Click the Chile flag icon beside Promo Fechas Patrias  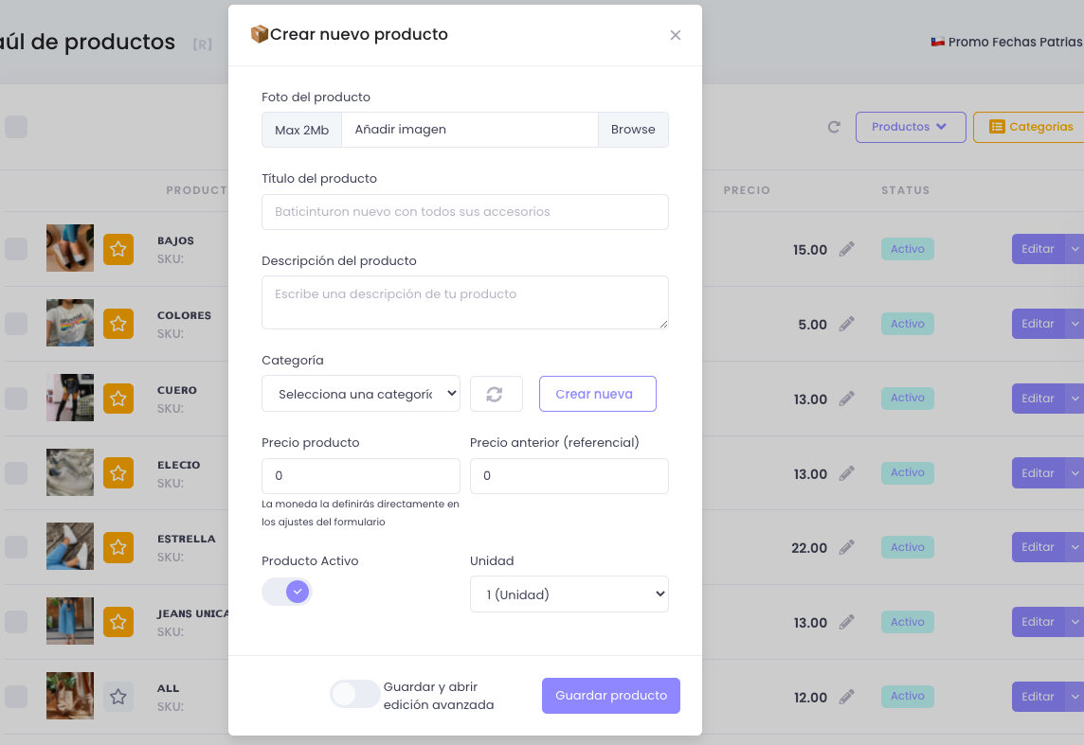tap(937, 42)
